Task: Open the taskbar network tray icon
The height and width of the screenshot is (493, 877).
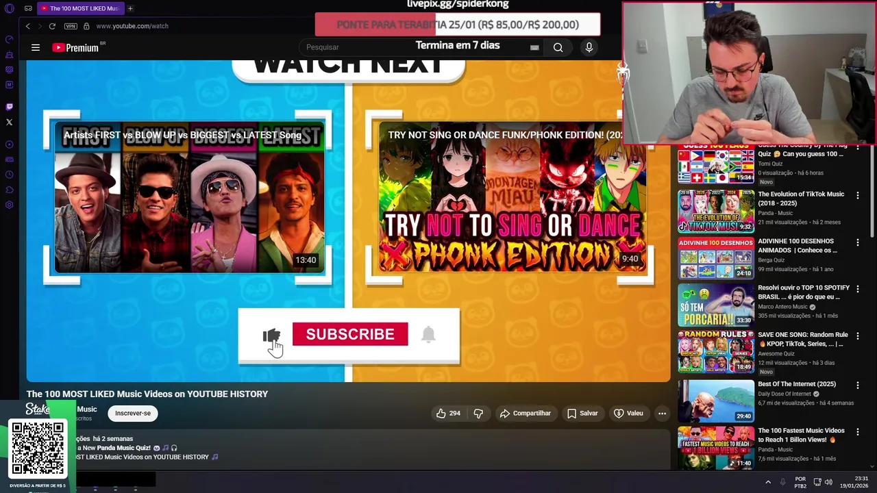Action: tap(817, 482)
